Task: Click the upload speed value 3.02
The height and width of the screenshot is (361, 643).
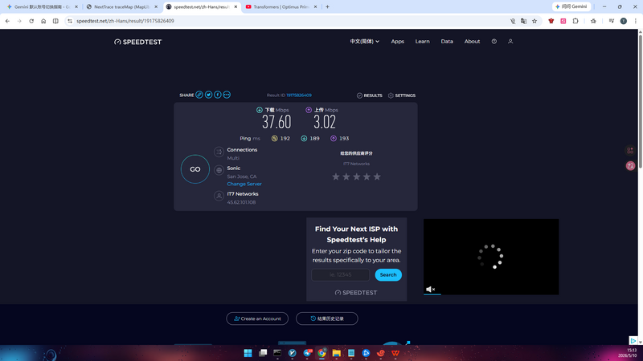Action: 325,122
